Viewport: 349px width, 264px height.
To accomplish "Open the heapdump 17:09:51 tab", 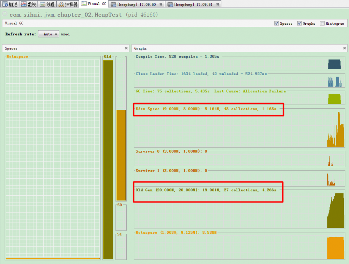I will (193, 4).
